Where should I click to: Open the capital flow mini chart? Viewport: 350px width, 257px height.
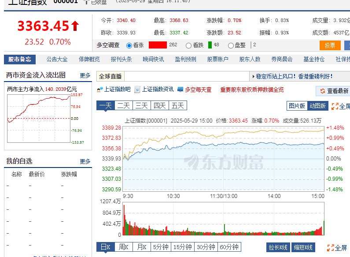tap(39, 119)
